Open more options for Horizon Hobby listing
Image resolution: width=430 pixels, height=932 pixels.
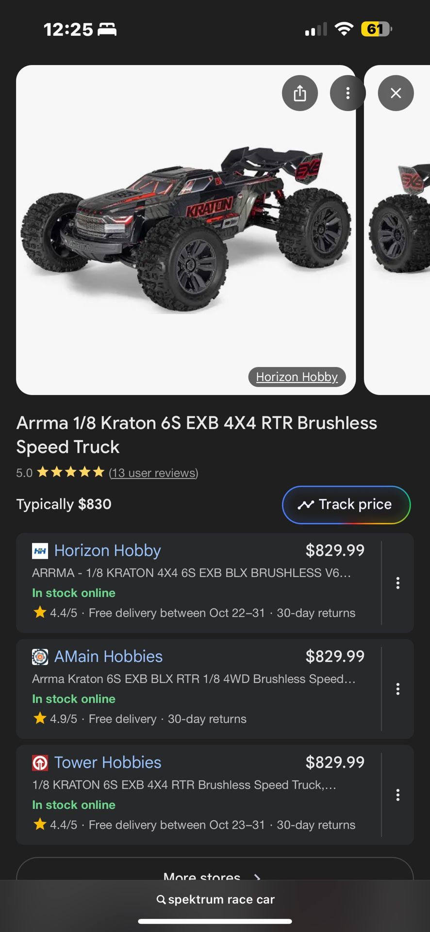click(x=397, y=583)
